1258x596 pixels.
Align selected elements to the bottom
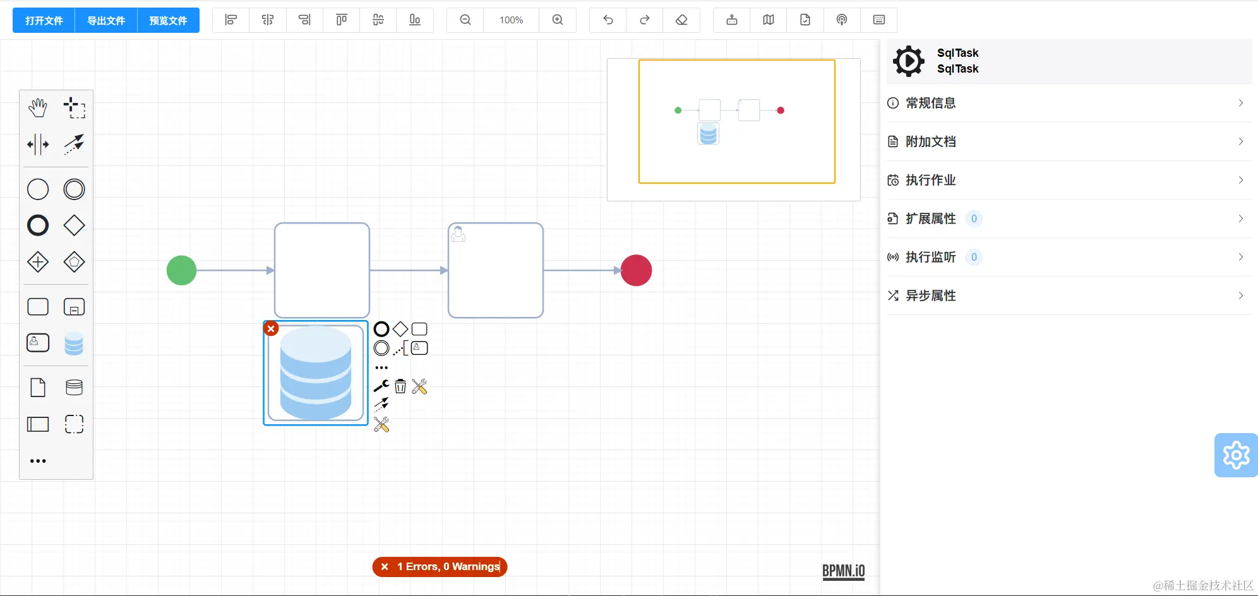click(414, 20)
